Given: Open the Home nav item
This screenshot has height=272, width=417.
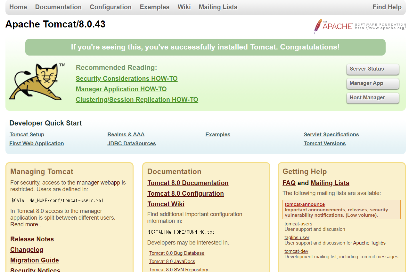Looking at the screenshot, I should (18, 7).
